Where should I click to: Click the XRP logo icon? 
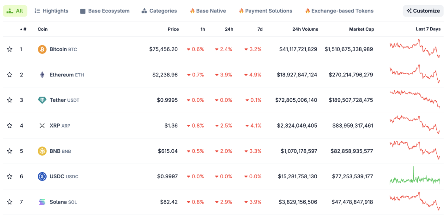42,125
